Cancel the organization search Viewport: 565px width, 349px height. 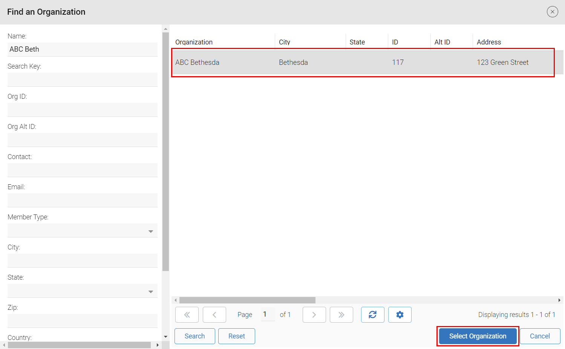(x=540, y=336)
